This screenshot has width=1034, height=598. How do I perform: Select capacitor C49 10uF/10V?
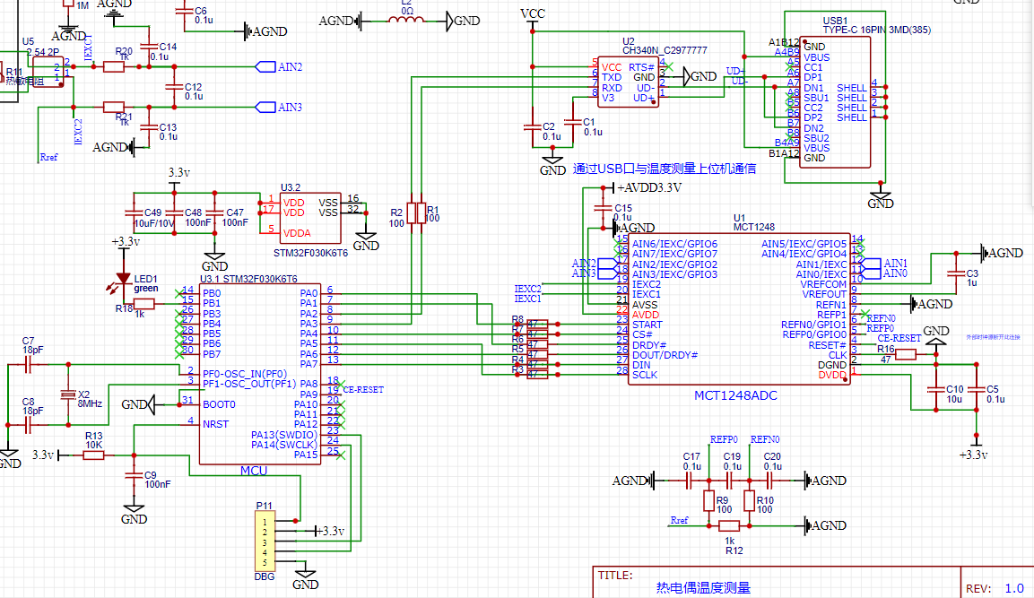pyautogui.click(x=134, y=212)
